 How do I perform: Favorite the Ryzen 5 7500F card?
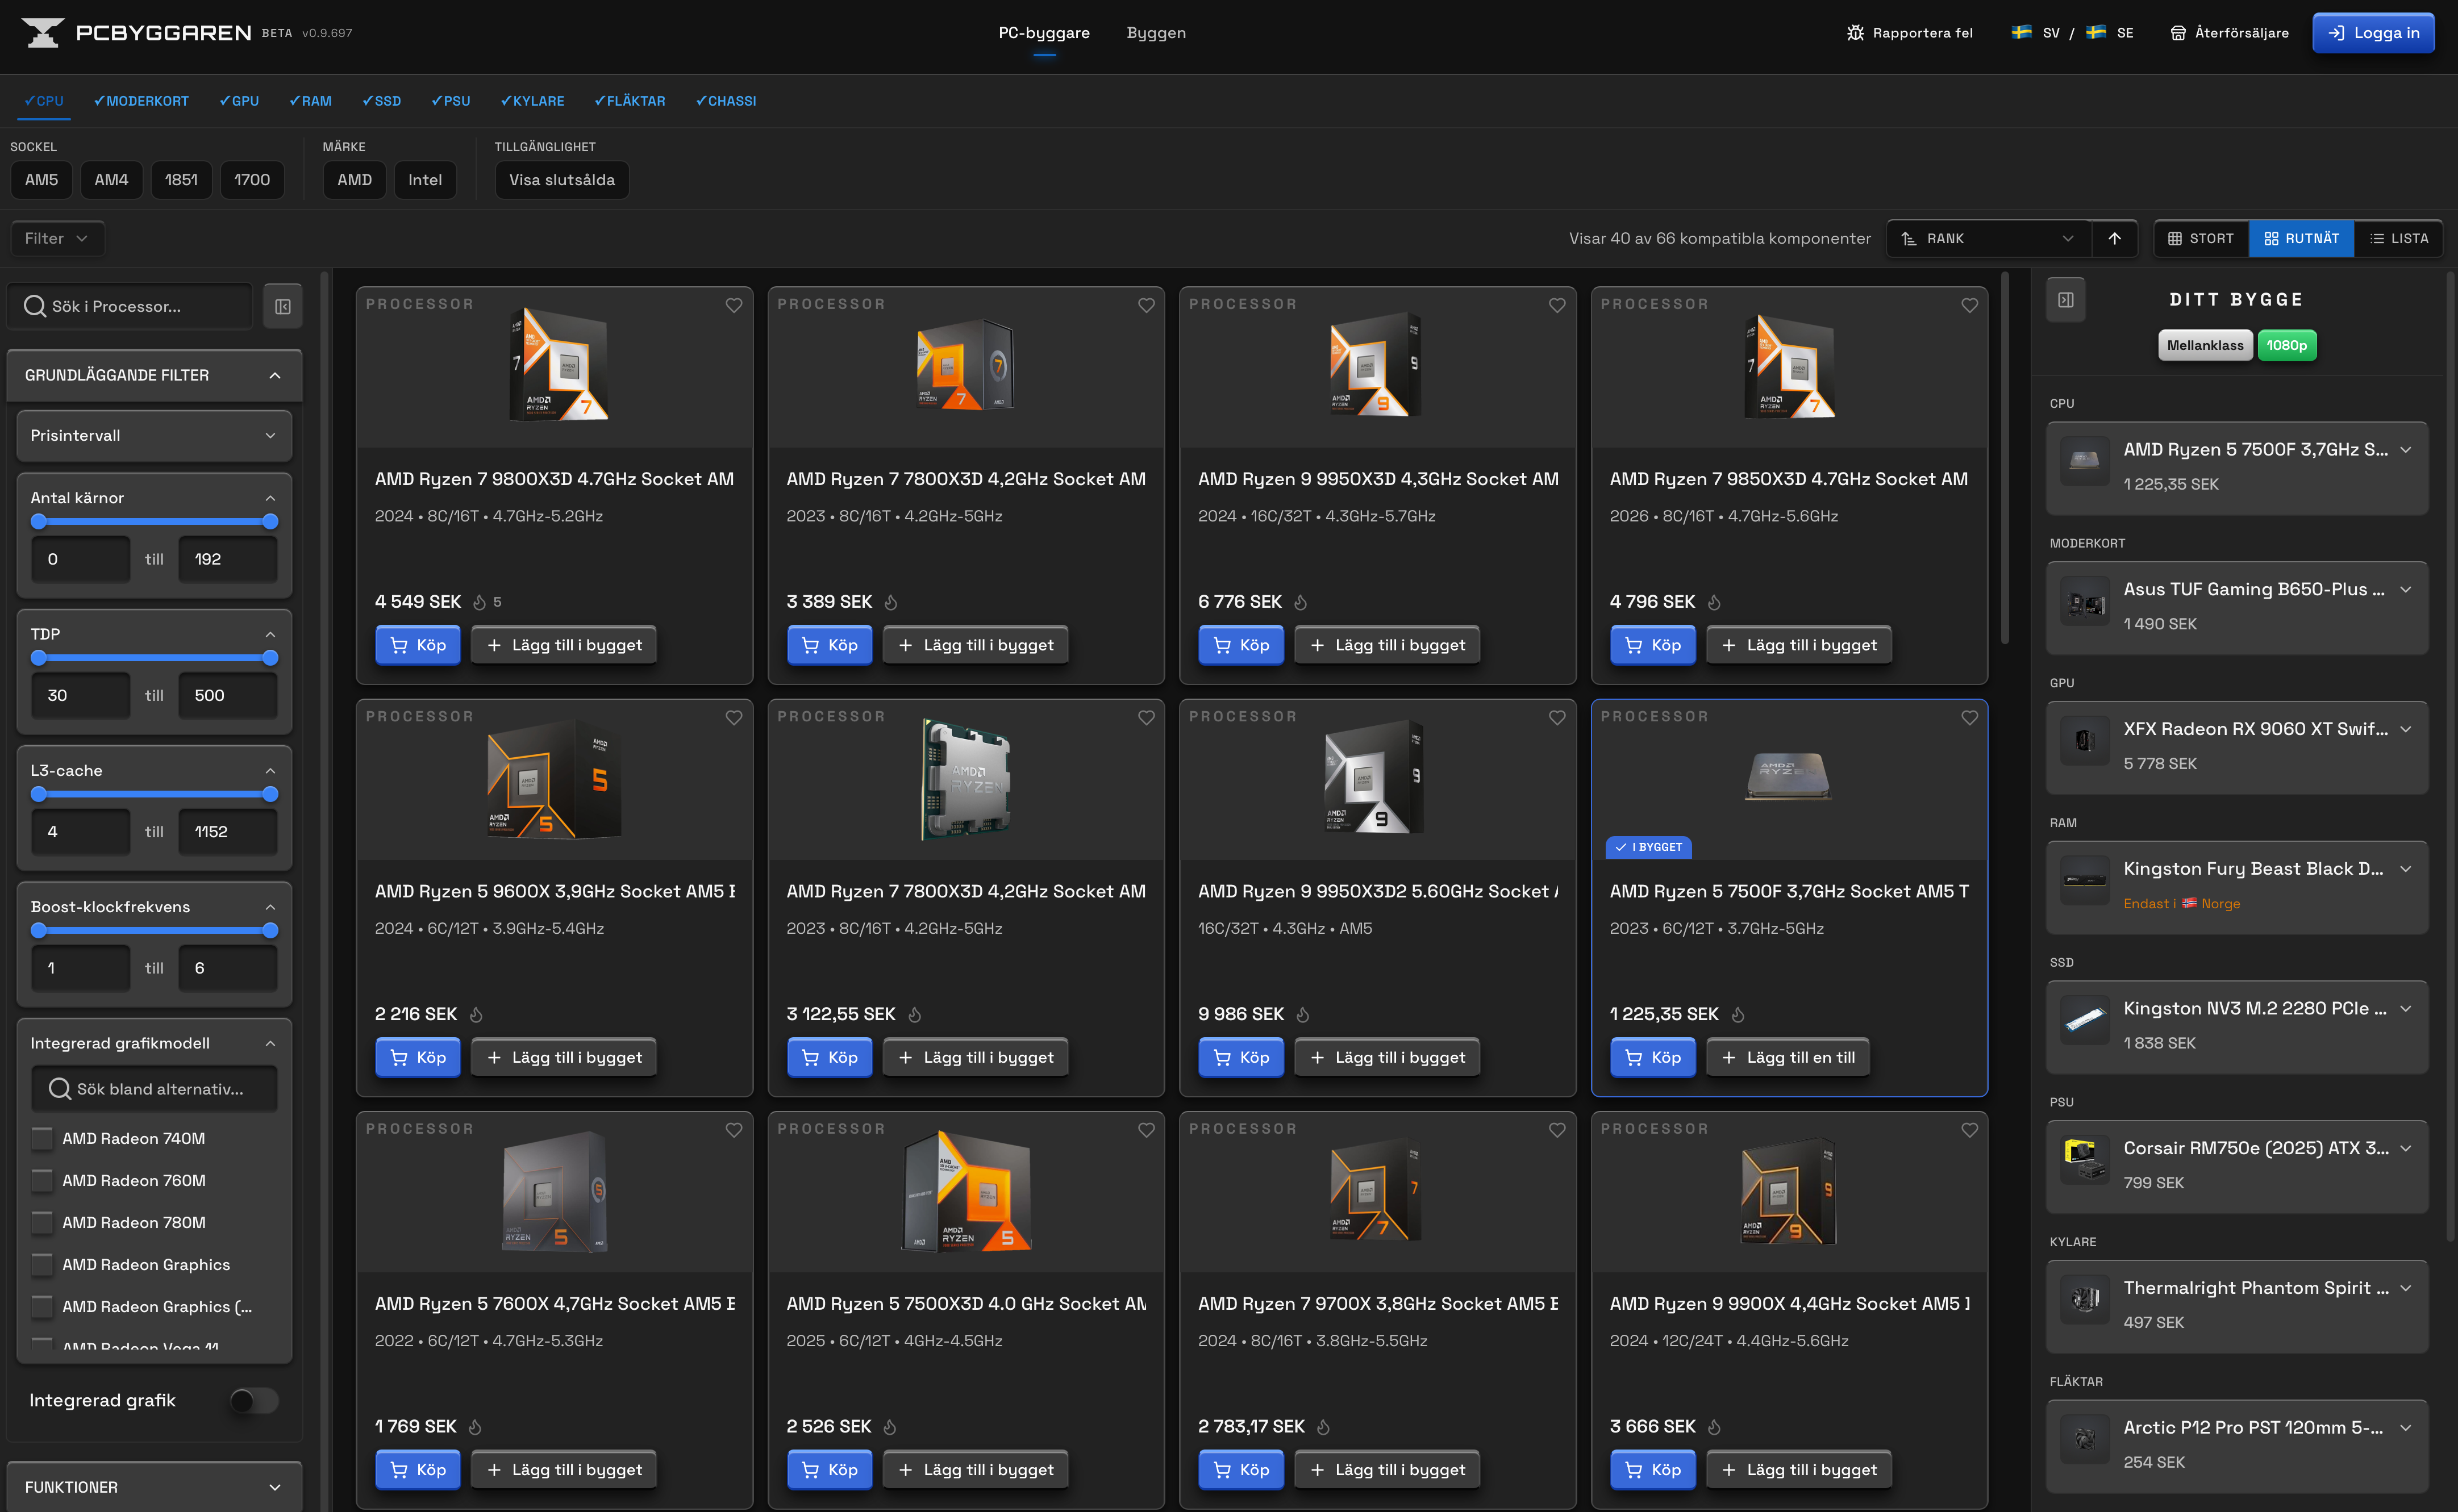point(1970,718)
